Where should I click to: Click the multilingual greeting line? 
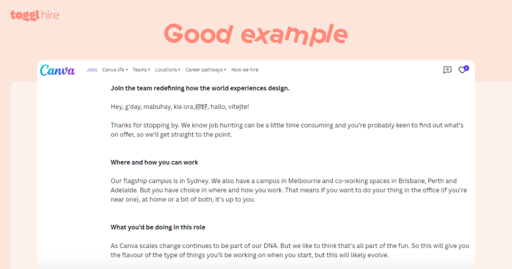pos(180,106)
